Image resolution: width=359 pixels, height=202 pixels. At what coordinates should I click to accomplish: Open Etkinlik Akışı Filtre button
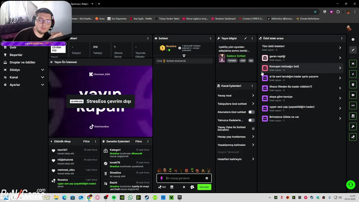click(x=86, y=141)
